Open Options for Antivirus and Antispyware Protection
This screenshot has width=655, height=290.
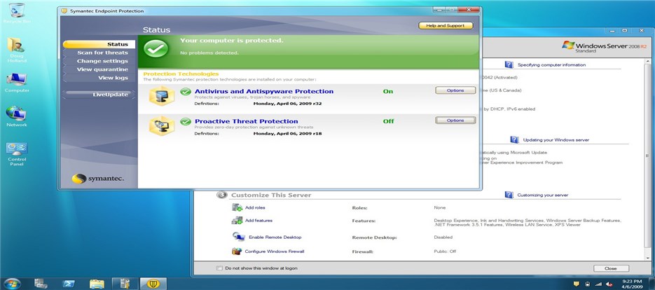(x=455, y=90)
